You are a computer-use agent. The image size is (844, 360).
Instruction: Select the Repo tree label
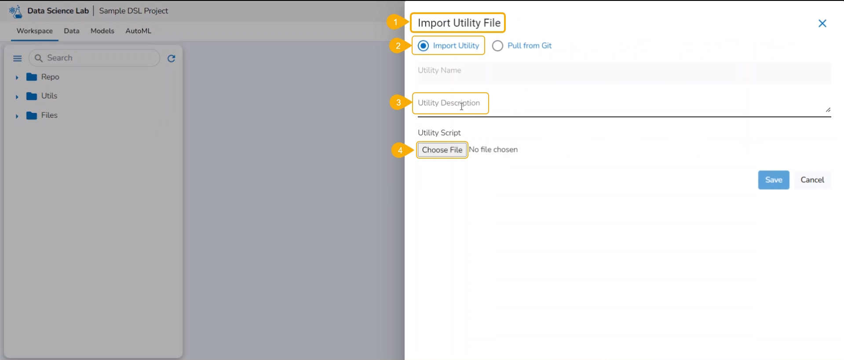pyautogui.click(x=50, y=77)
